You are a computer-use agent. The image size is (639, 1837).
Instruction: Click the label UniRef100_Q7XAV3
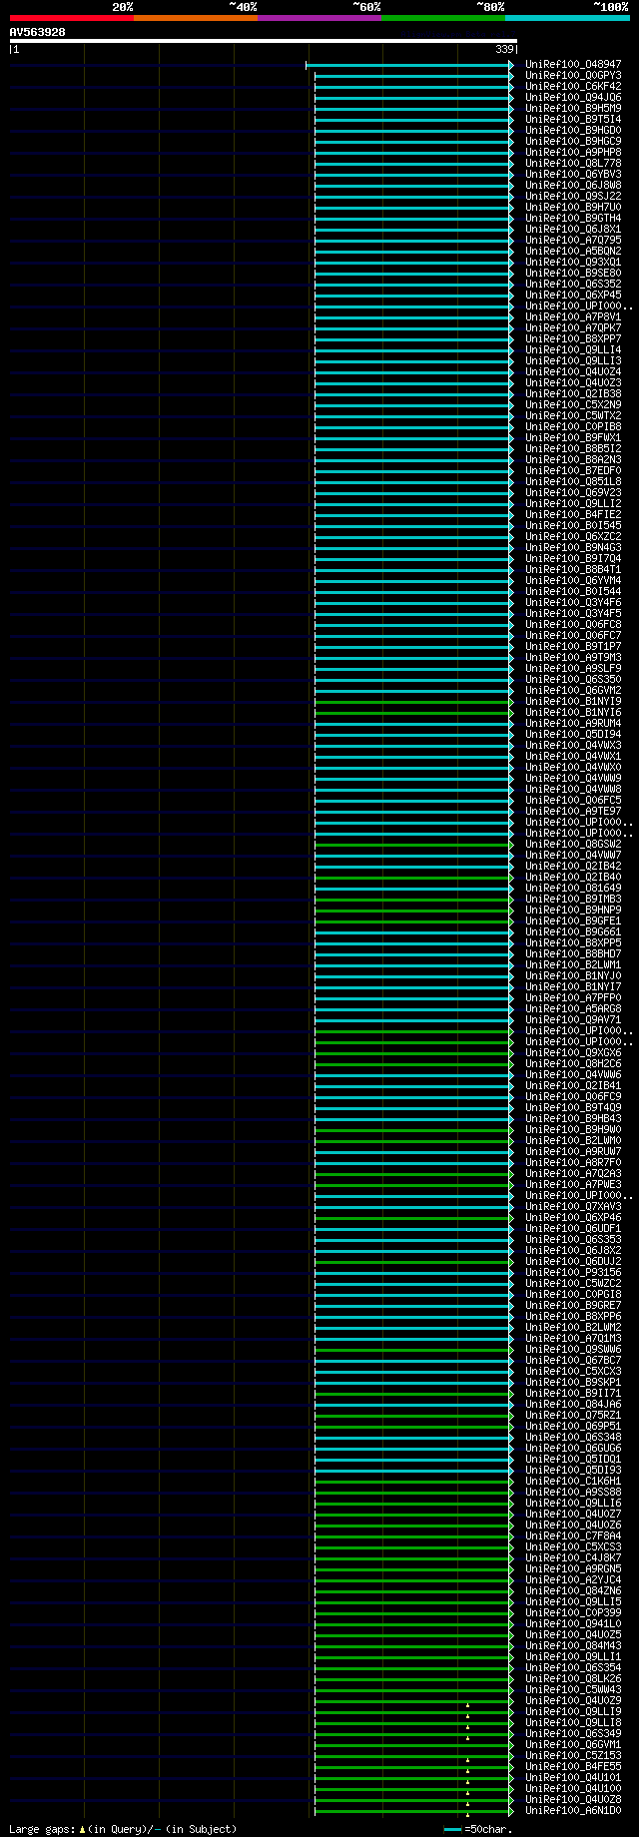[x=573, y=1206]
